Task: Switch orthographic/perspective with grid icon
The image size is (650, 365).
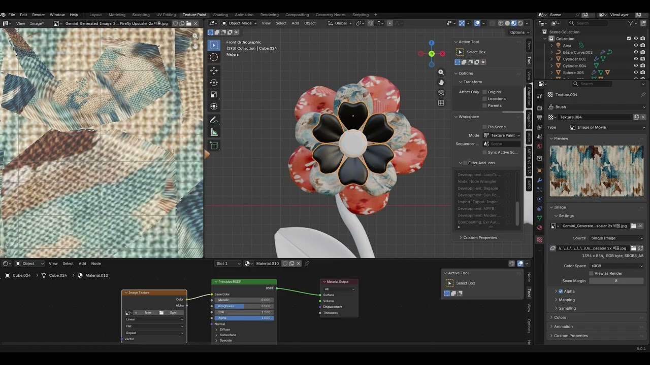Action: pyautogui.click(x=441, y=103)
